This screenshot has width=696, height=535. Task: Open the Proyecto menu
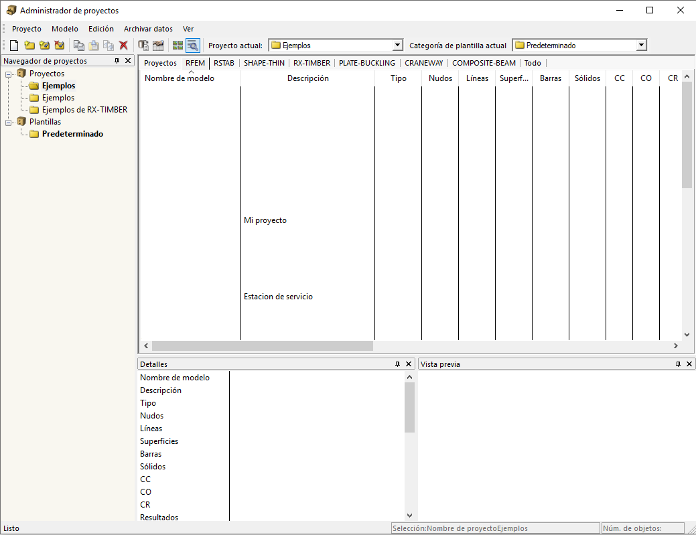pyautogui.click(x=27, y=29)
